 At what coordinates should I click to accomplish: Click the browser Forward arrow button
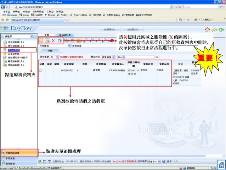(x=8, y=7)
